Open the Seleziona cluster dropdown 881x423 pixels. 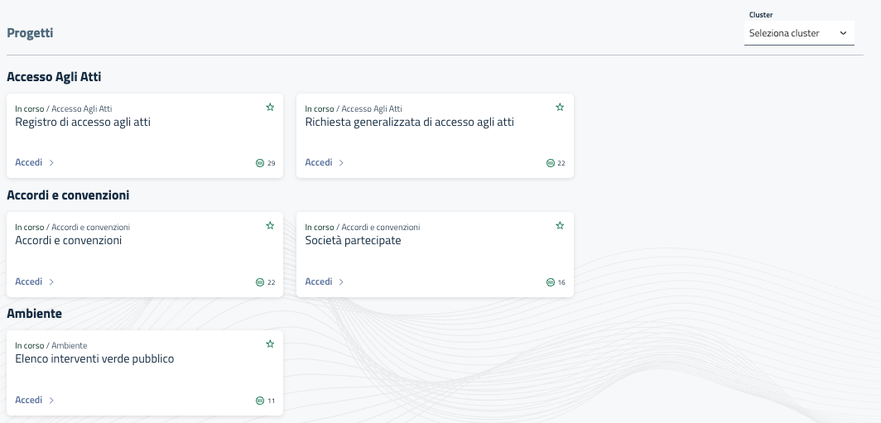pos(798,33)
